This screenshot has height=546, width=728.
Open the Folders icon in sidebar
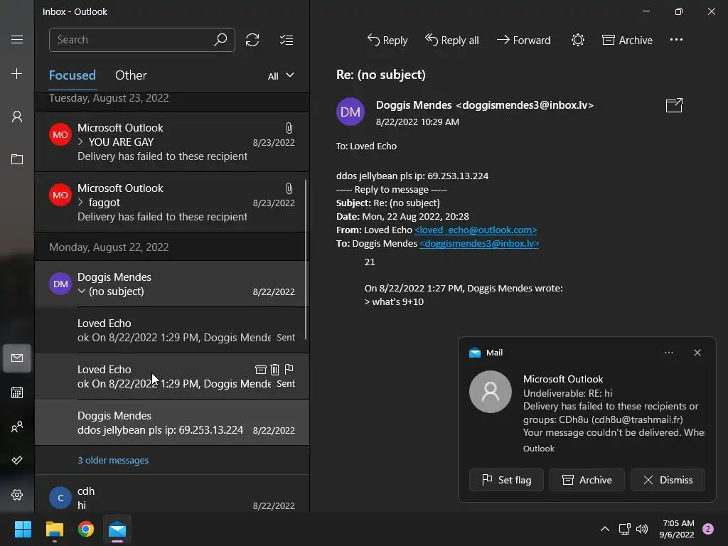pos(17,159)
